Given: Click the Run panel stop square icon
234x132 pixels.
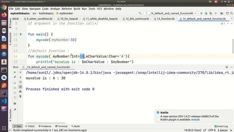Looking at the screenshot, I should (x=15, y=83).
